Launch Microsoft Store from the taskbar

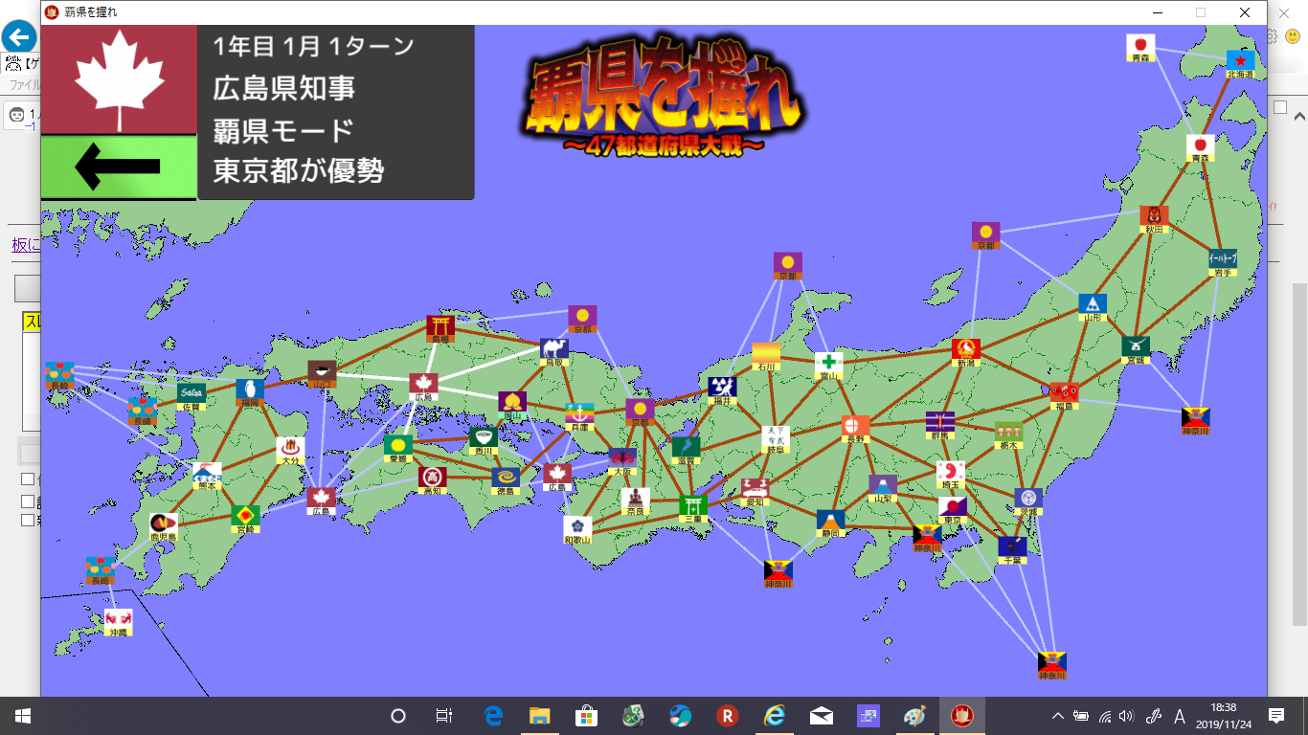(x=586, y=716)
